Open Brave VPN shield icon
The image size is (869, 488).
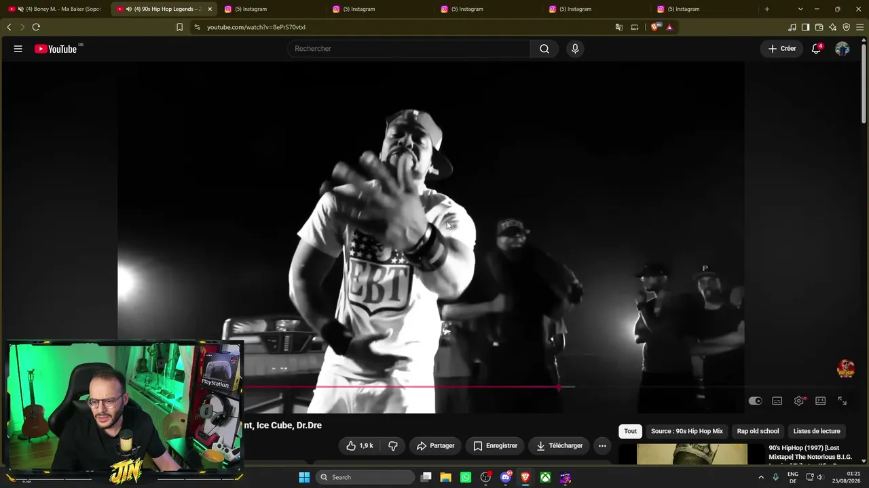[x=847, y=27]
